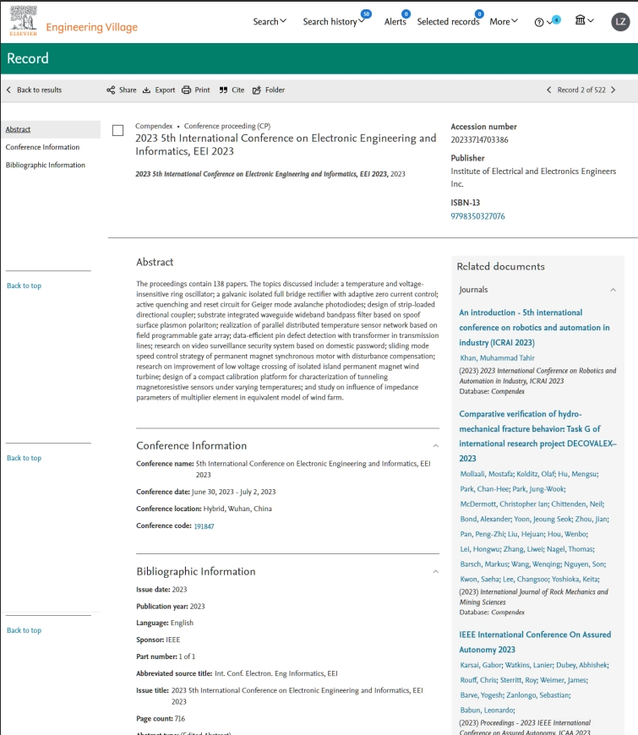Click the record title EEI 2023
The image size is (638, 735).
pyautogui.click(x=286, y=144)
